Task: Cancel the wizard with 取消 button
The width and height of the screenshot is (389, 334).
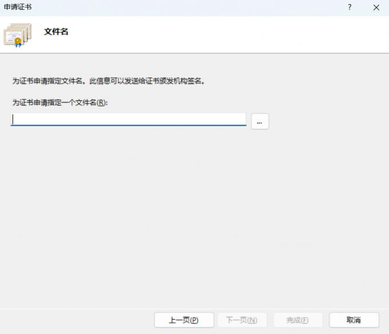Action: coord(354,320)
